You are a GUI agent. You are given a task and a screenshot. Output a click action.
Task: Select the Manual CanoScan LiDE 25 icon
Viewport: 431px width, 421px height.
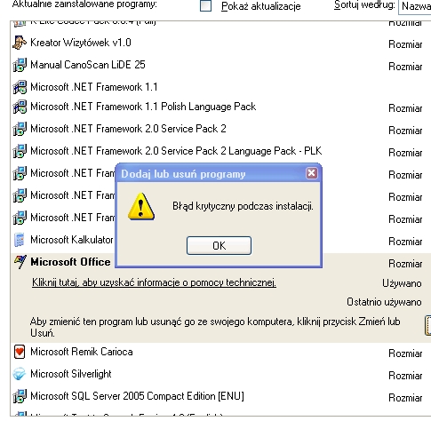(20, 65)
